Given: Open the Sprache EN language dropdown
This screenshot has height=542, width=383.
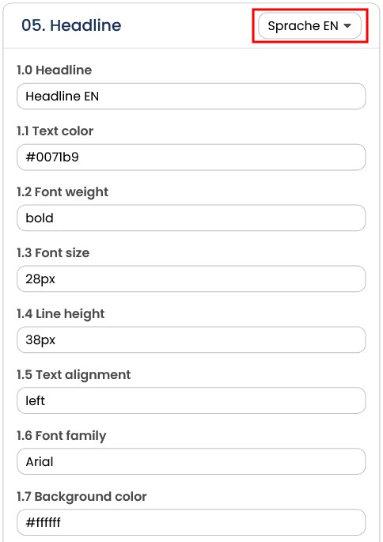Looking at the screenshot, I should [x=309, y=26].
